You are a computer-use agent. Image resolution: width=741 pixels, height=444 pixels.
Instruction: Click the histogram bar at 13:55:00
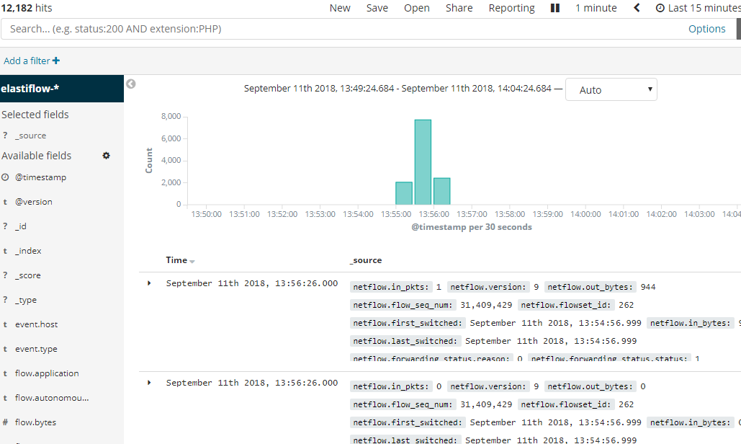404,193
